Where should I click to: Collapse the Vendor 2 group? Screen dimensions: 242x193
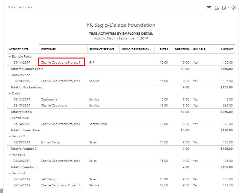(10, 136)
